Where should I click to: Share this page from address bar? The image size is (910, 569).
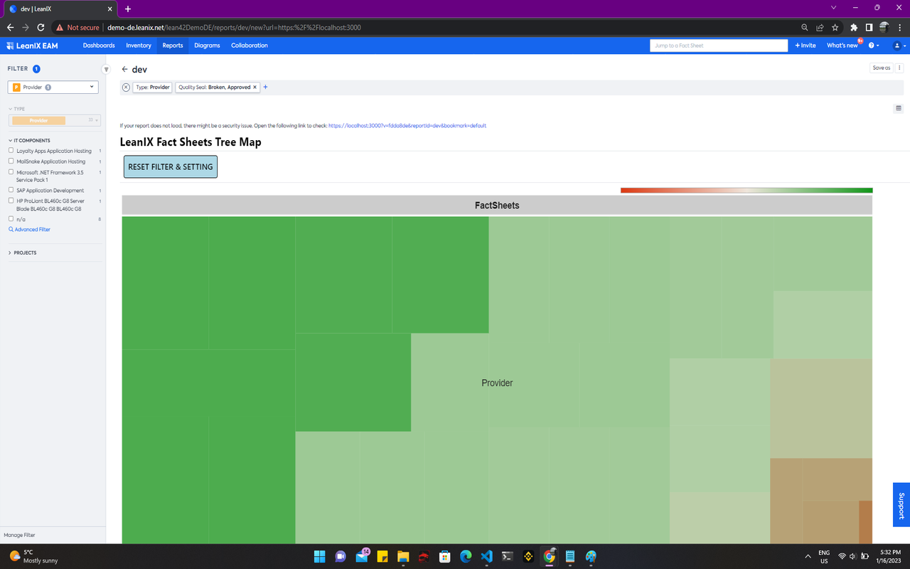pos(820,28)
